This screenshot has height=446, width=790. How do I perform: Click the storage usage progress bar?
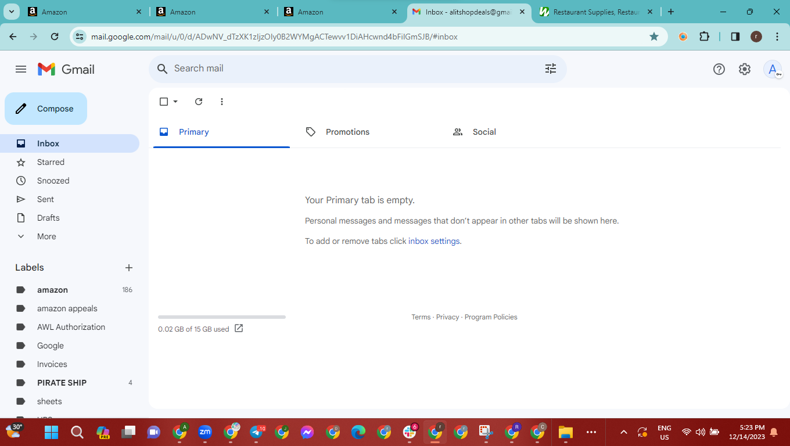(x=222, y=317)
